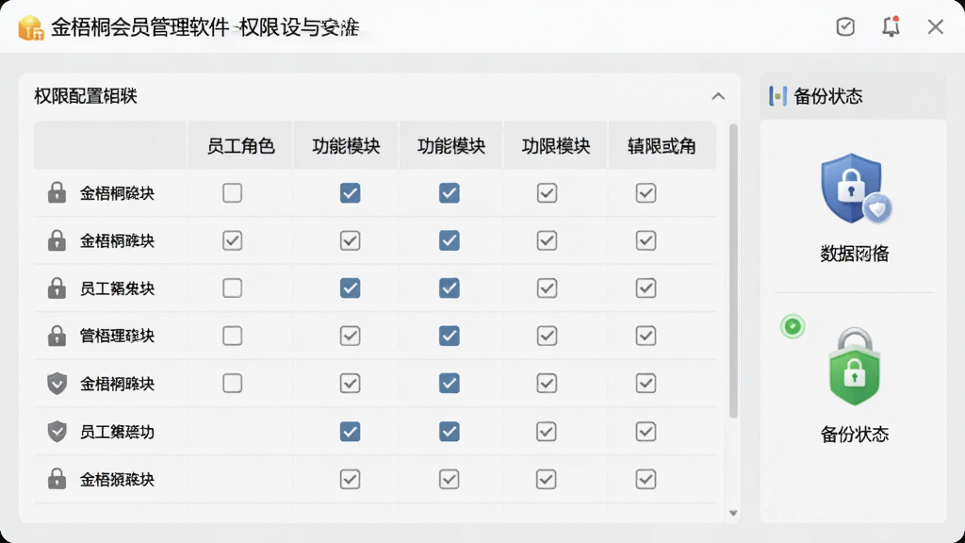965x543 pixels.
Task: Click the green status indicator dot
Action: click(793, 326)
